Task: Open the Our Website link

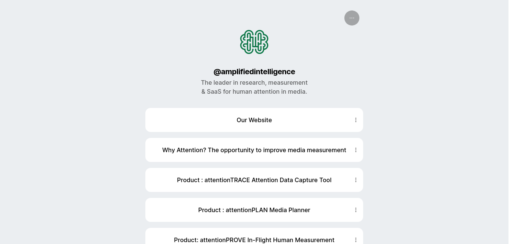Action: coord(254,120)
